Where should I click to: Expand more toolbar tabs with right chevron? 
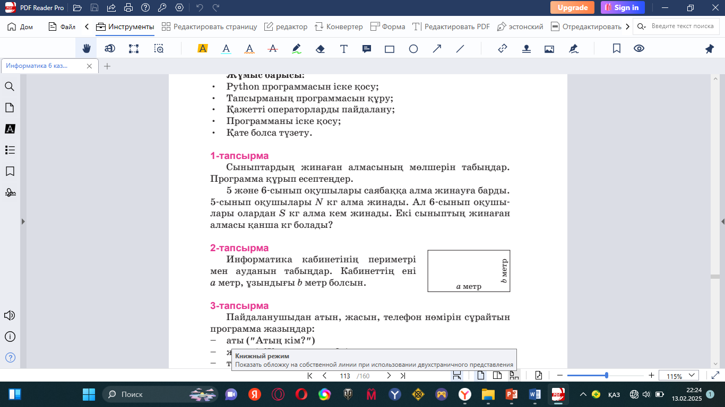tap(628, 26)
